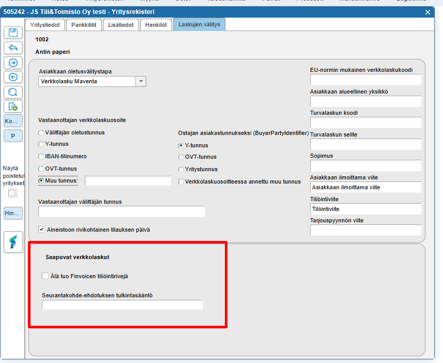Select Yritystunnus radio button

coord(181,169)
